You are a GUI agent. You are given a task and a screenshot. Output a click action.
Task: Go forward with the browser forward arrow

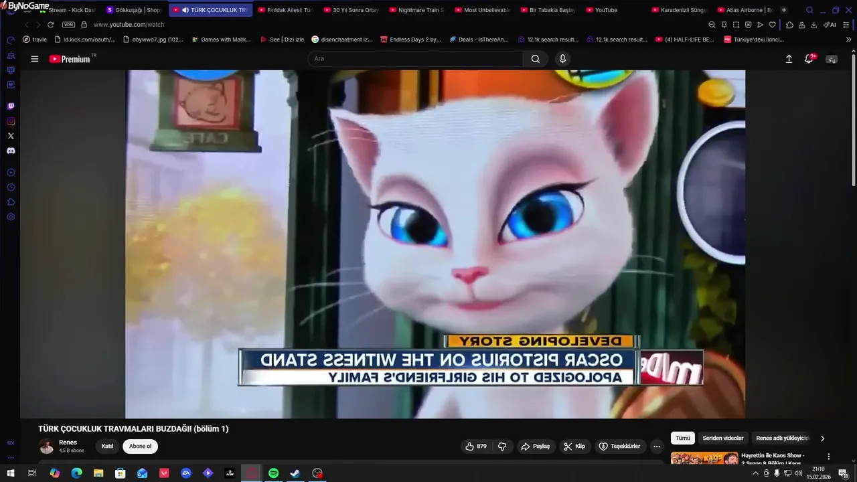pyautogui.click(x=38, y=25)
